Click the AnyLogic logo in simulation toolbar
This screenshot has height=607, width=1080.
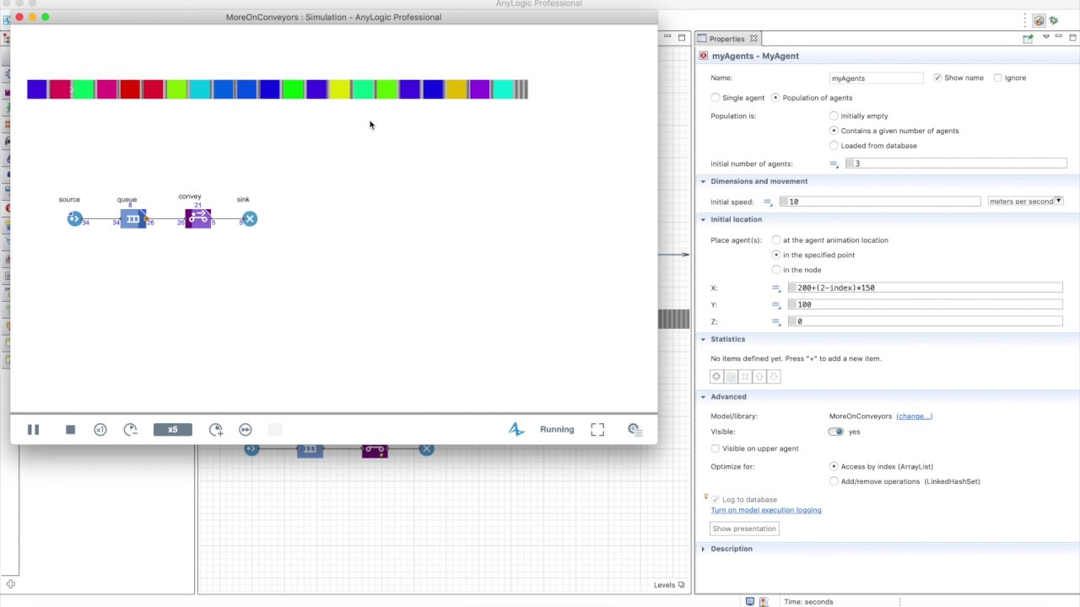[516, 429]
